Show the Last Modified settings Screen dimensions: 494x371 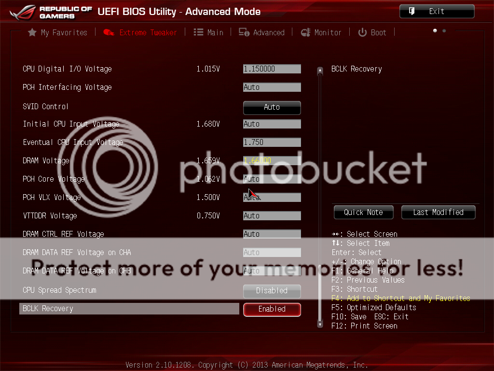coord(438,212)
